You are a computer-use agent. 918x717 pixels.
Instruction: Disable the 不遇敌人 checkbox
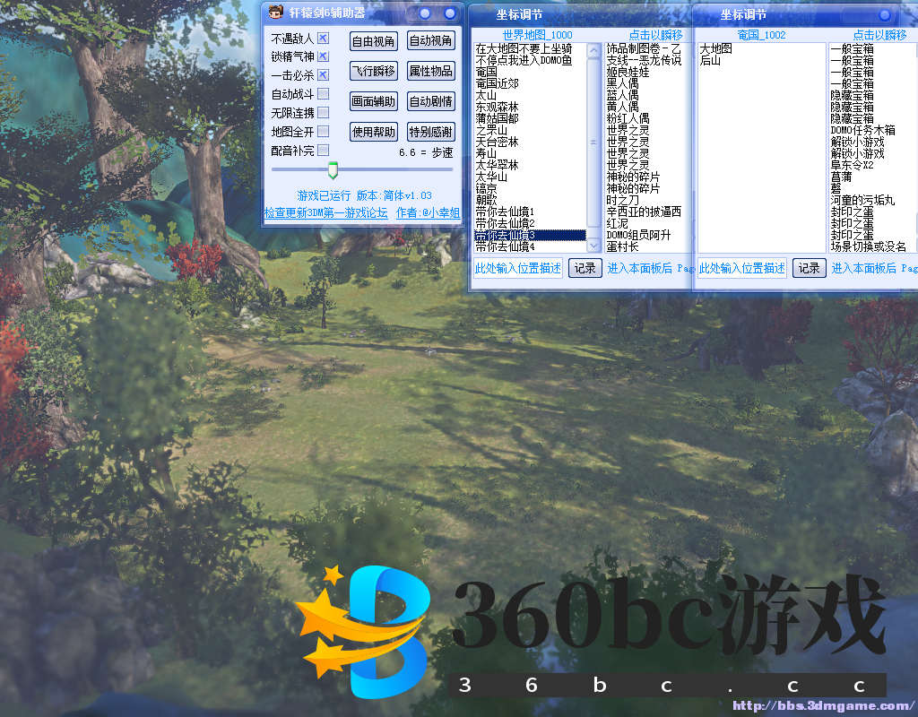pos(324,39)
